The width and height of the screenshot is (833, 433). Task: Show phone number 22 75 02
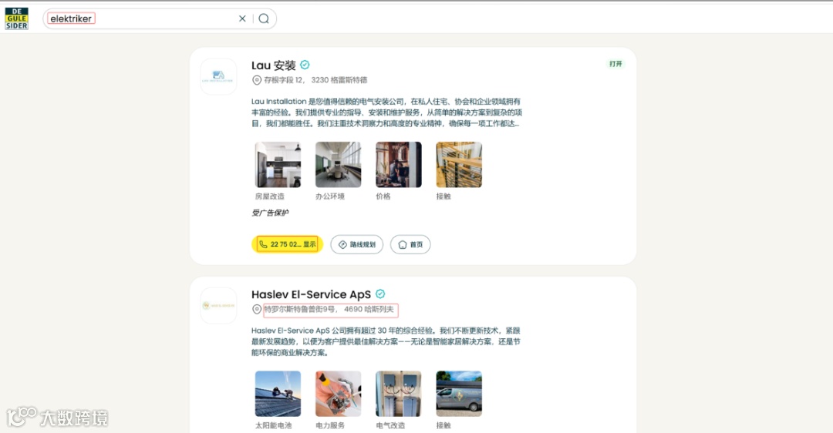coord(287,244)
